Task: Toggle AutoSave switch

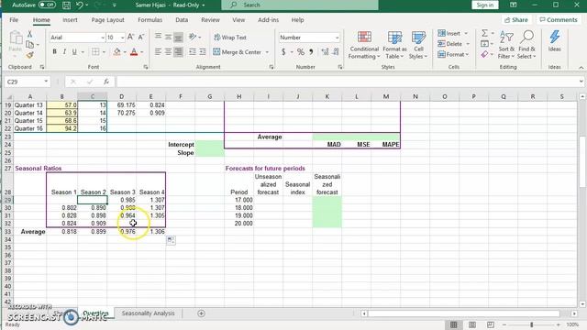Action: click(x=47, y=5)
